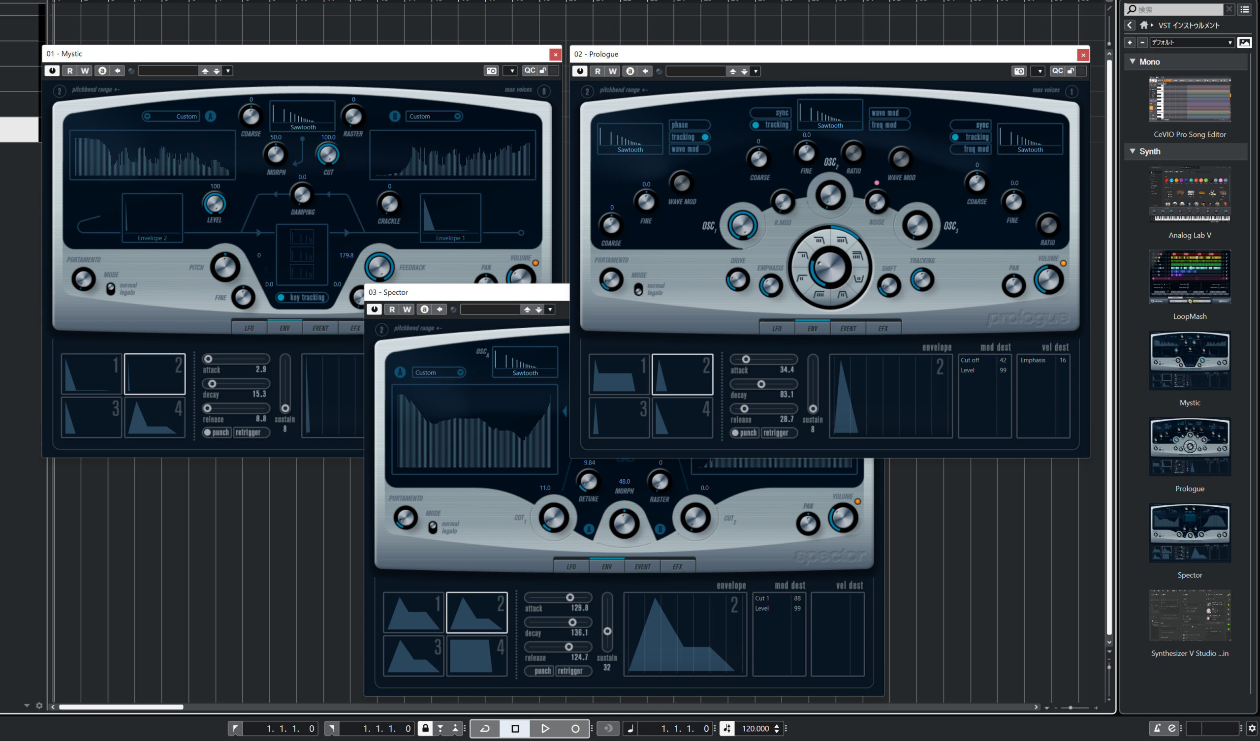
Task: Click the camera snapshot icon in Mystic window
Action: click(492, 71)
